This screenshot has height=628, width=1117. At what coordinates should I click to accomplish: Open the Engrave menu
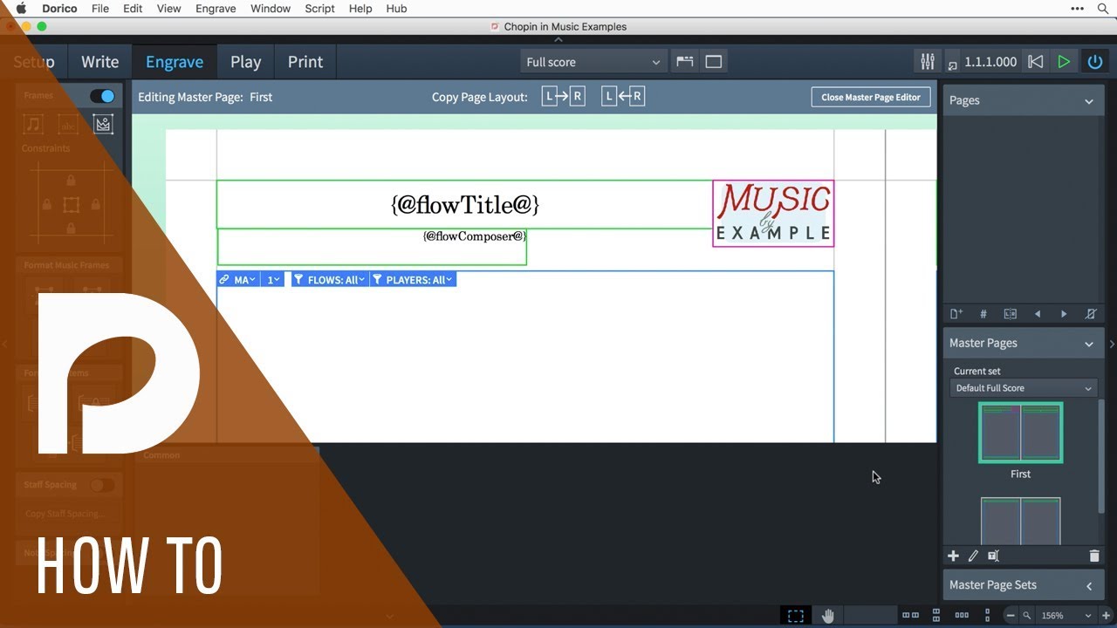216,9
